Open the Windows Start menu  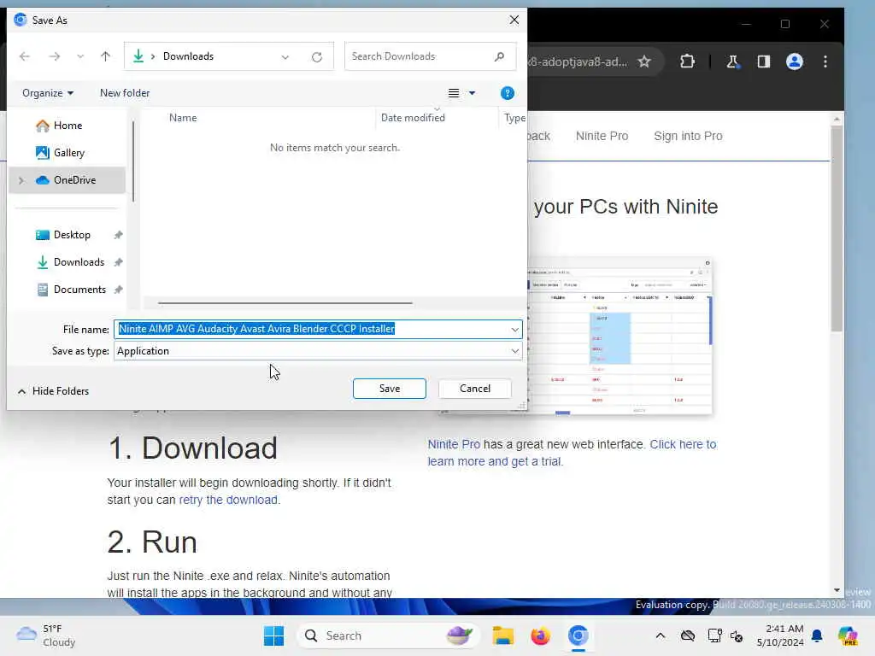[273, 635]
